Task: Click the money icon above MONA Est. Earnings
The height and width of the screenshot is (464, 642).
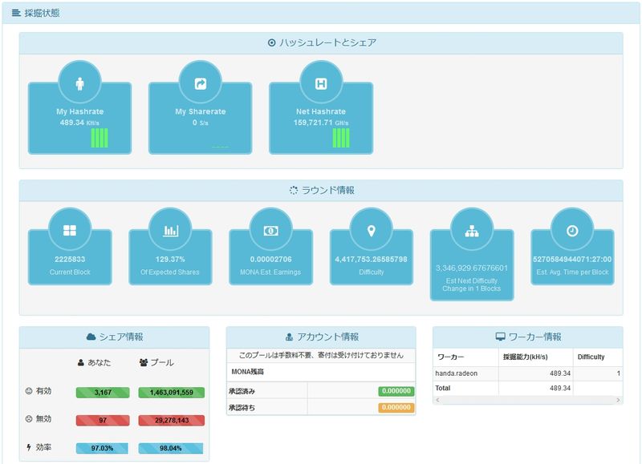Action: coord(270,230)
